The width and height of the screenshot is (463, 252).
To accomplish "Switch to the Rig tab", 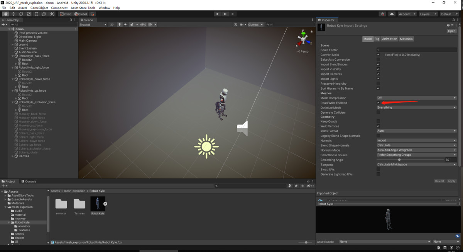I will click(x=377, y=39).
